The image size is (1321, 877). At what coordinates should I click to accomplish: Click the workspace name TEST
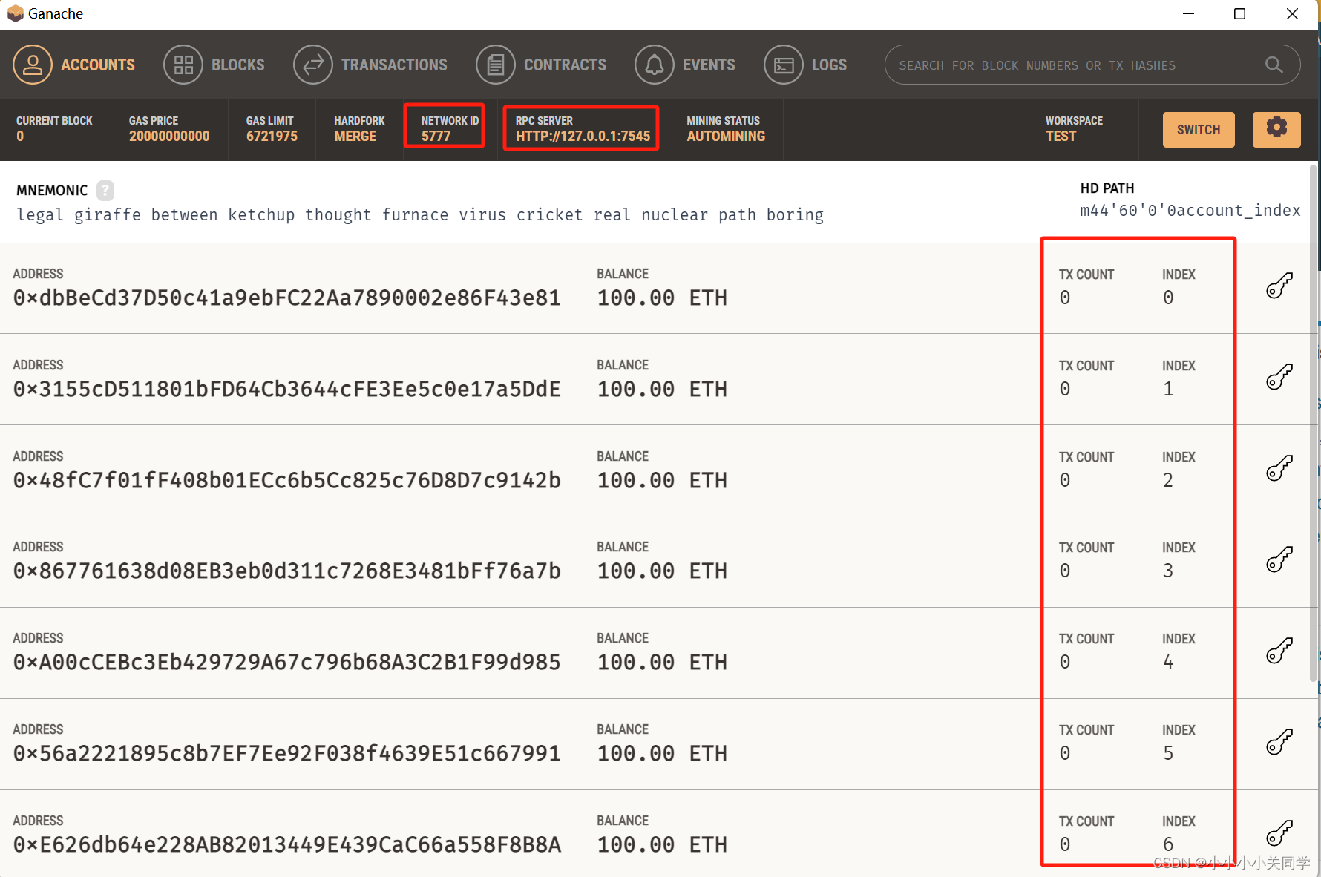1061,137
